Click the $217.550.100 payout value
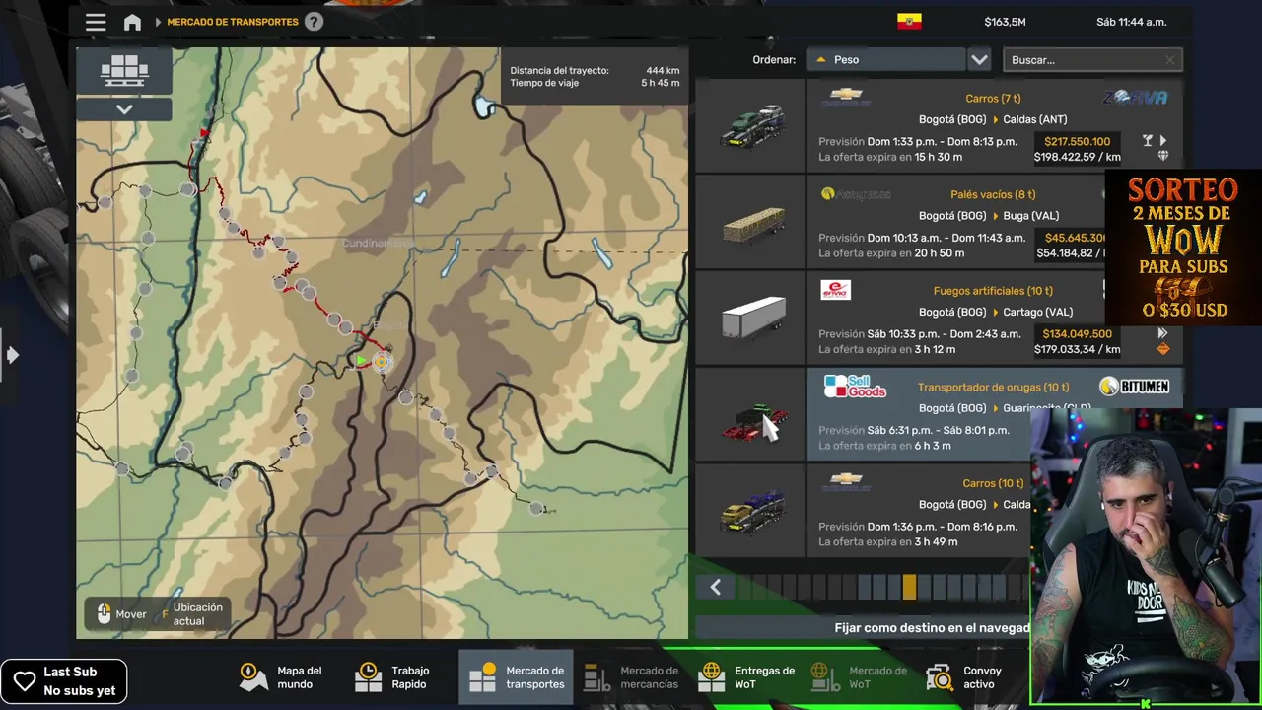This screenshot has width=1262, height=710. click(x=1077, y=141)
